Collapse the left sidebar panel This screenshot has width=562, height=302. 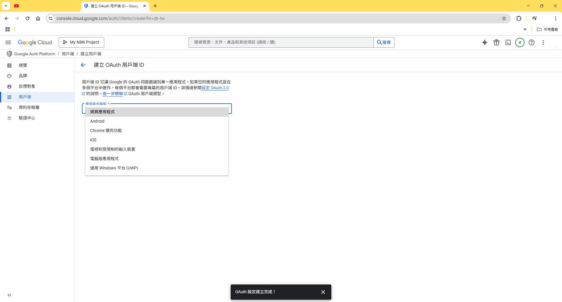click(10, 295)
